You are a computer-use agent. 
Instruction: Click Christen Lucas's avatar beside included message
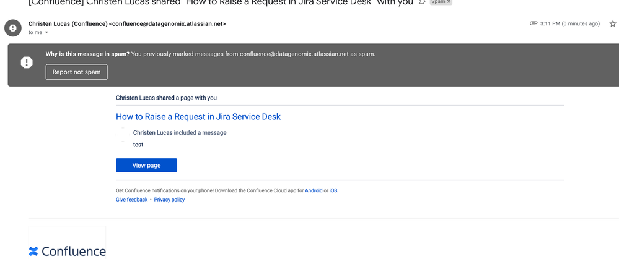click(123, 134)
